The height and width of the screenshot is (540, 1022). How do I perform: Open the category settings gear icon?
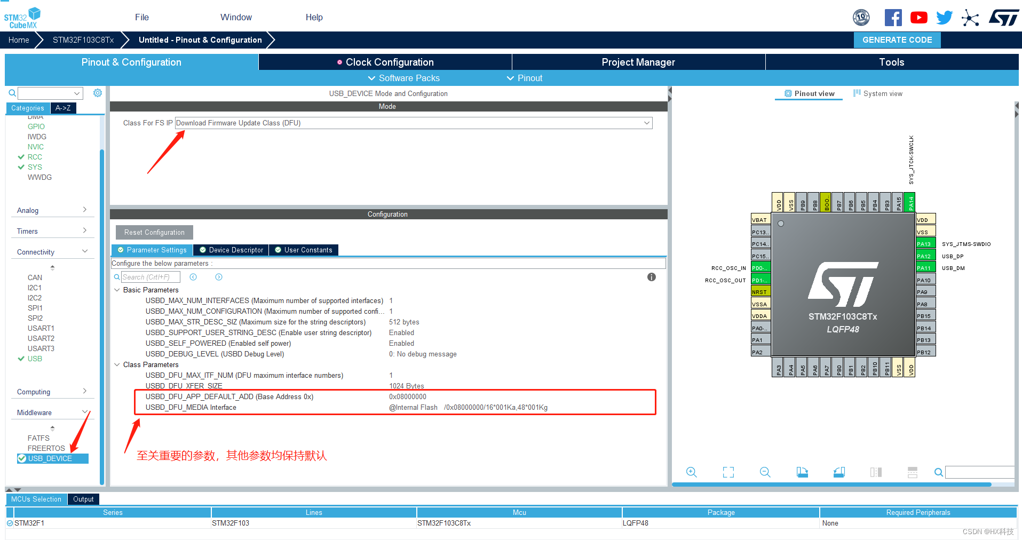(x=98, y=93)
